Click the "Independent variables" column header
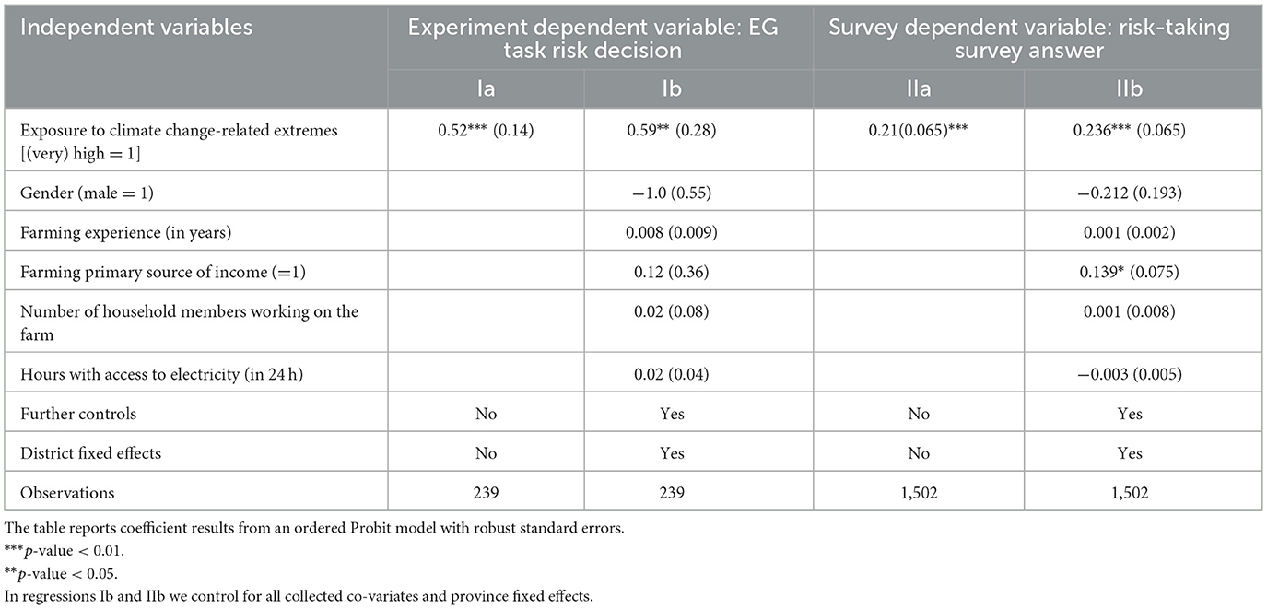 pyautogui.click(x=136, y=28)
